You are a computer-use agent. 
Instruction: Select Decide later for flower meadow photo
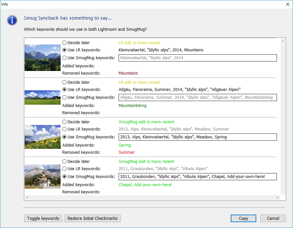76,122
